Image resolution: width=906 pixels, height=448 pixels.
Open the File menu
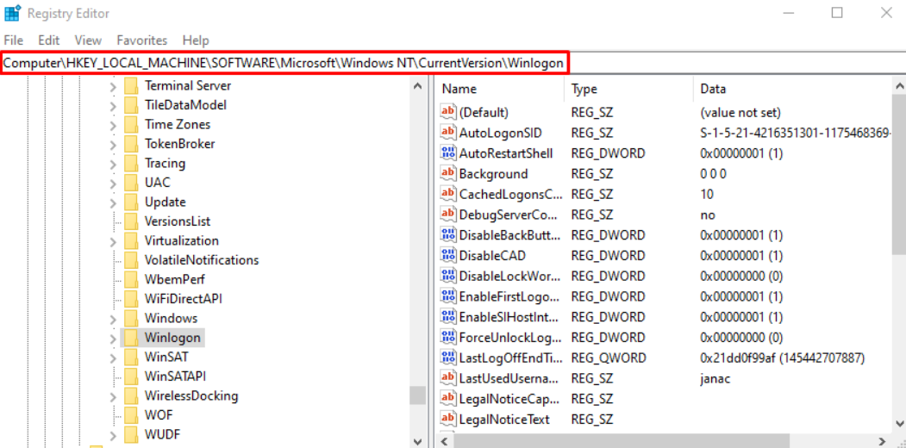point(13,40)
